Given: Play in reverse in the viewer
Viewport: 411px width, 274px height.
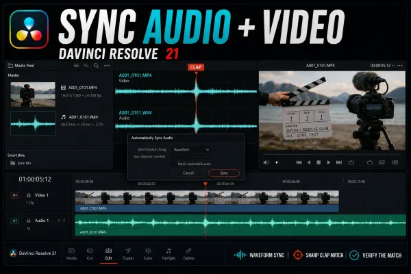Looking at the screenshot, I should point(309,162).
